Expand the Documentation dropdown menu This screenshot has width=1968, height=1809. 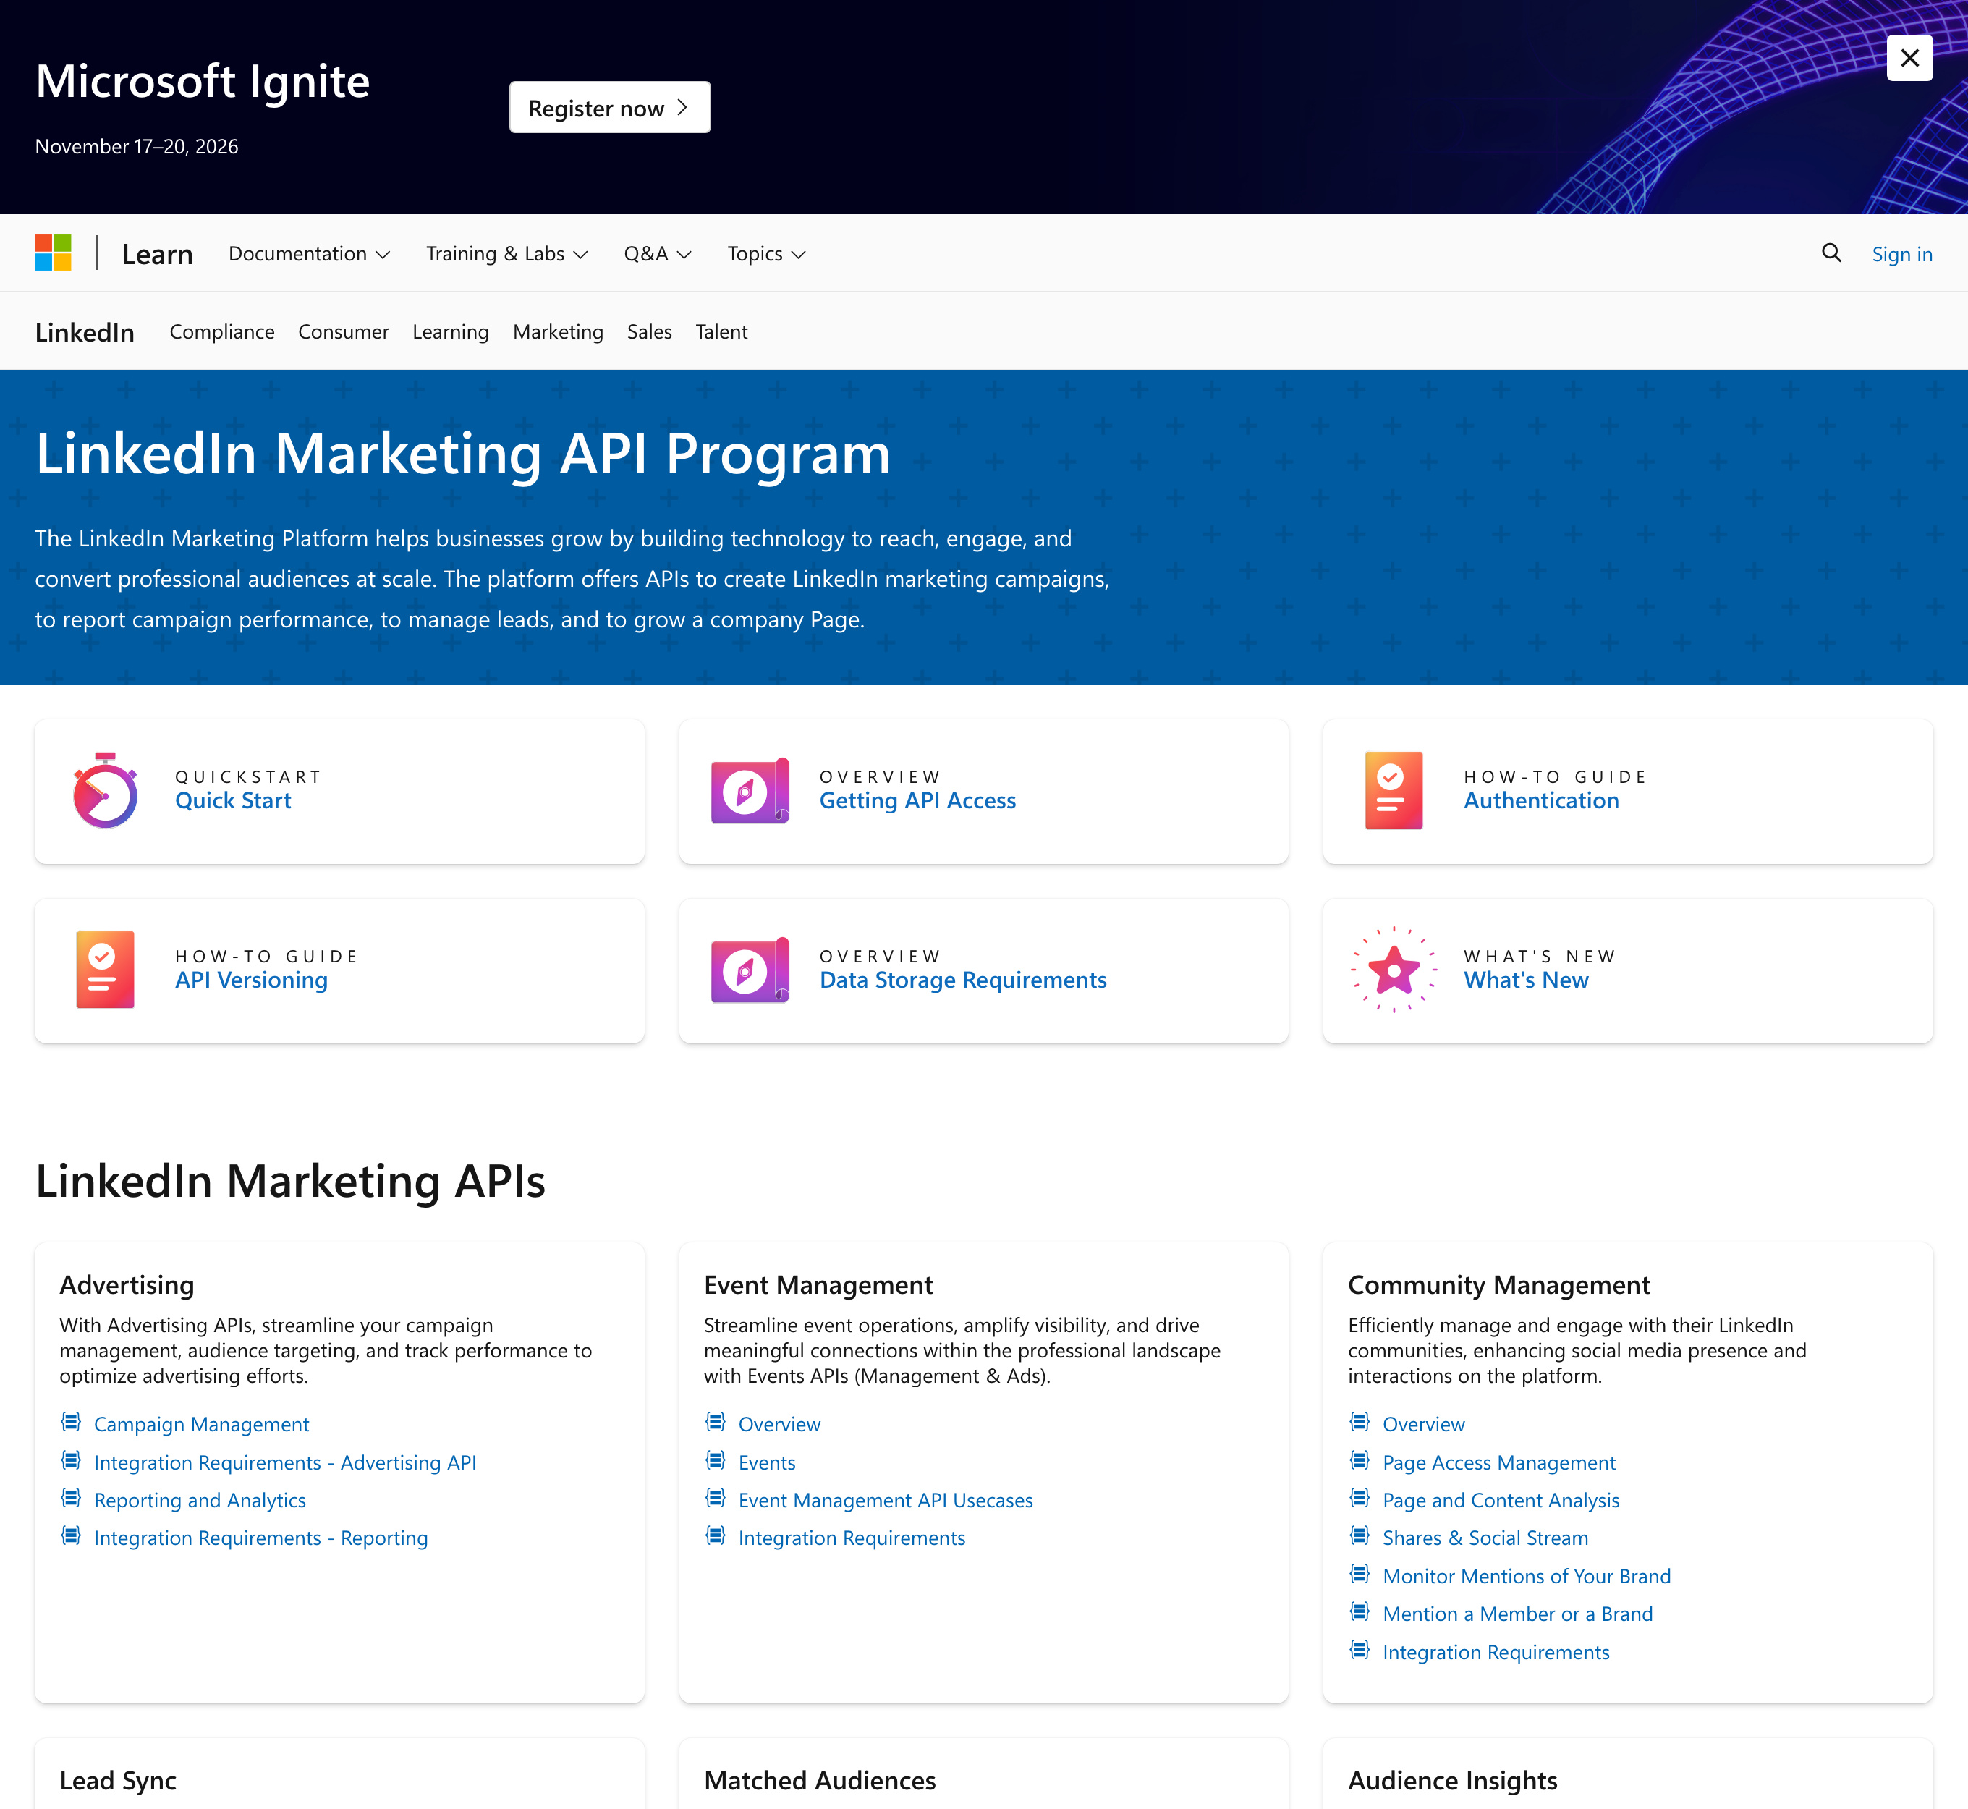tap(309, 253)
